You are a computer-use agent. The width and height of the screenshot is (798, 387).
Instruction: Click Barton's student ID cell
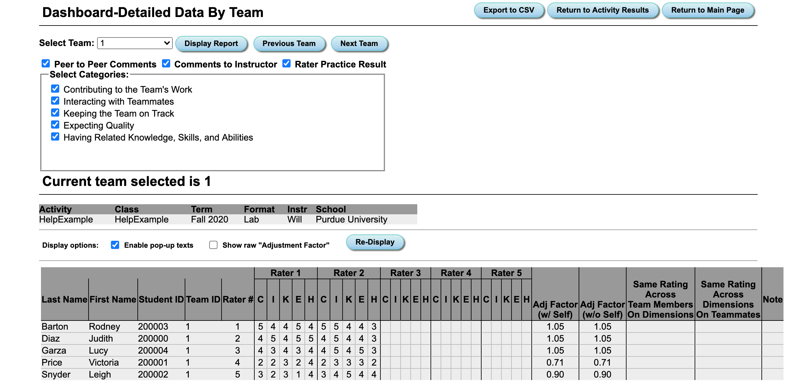pyautogui.click(x=153, y=326)
